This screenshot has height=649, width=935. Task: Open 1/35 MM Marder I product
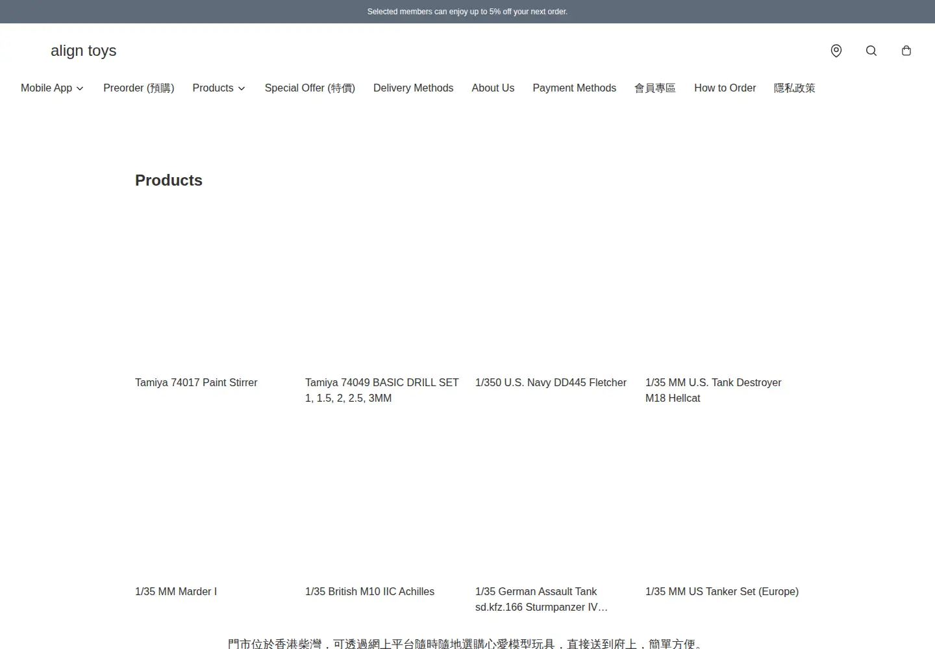176,592
